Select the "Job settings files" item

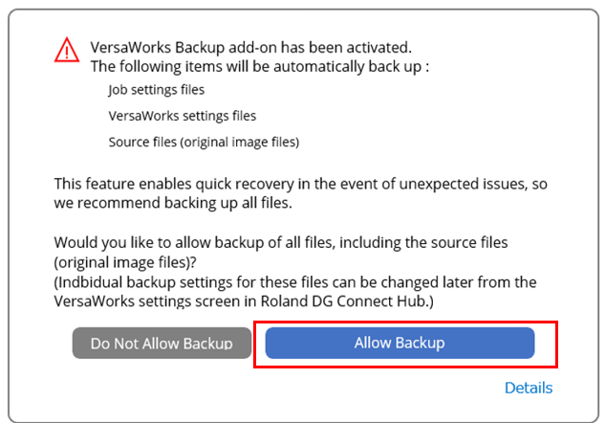coord(157,90)
